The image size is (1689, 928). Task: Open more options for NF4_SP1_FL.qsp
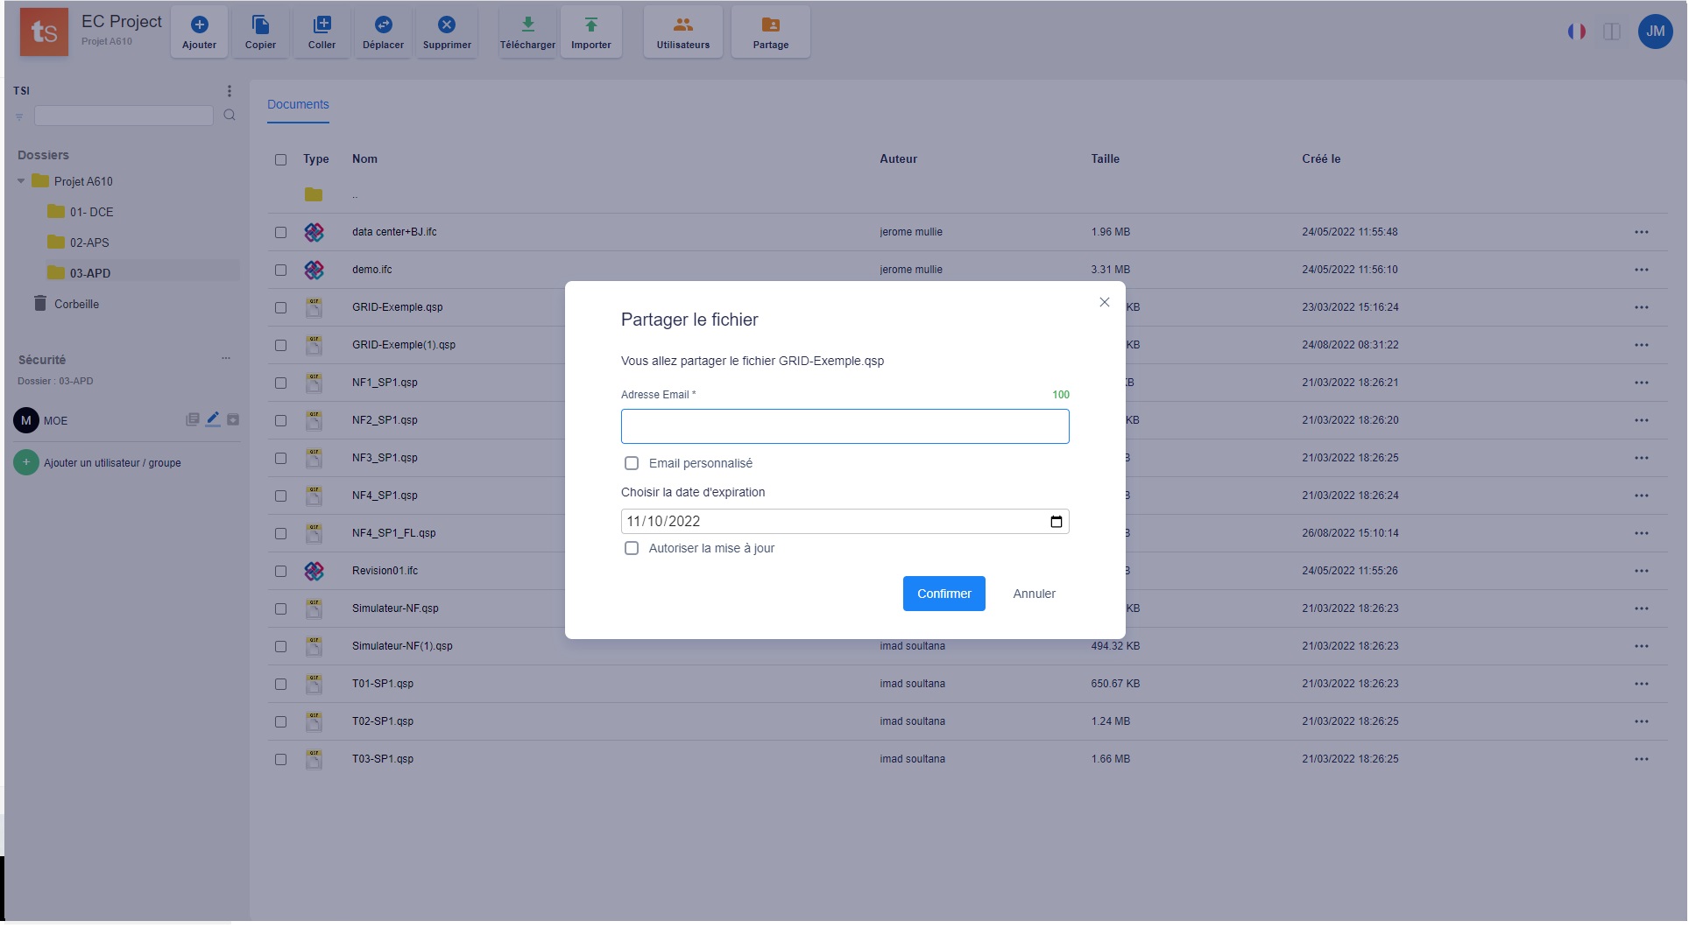click(1641, 533)
